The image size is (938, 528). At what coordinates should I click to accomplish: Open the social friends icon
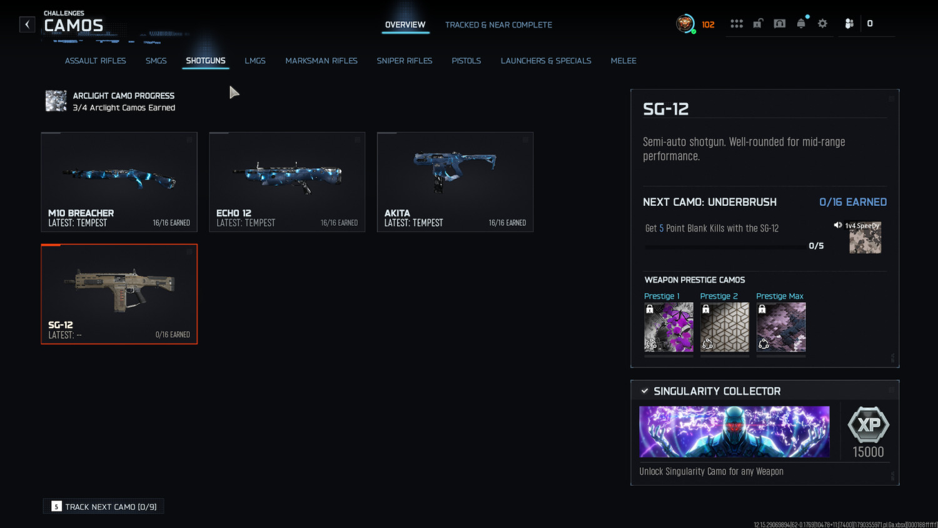point(849,24)
